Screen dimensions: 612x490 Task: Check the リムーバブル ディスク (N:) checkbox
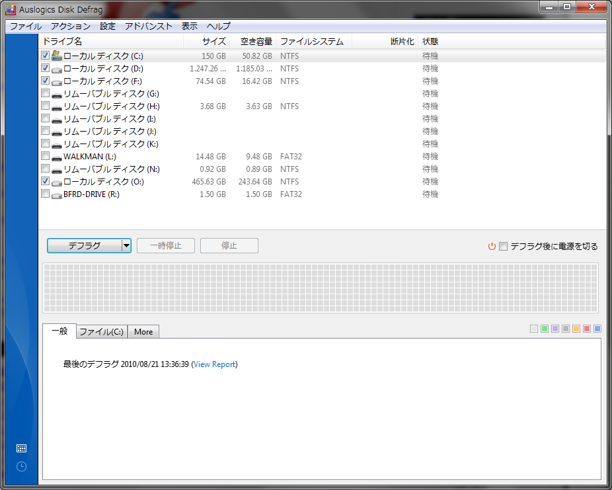click(46, 168)
